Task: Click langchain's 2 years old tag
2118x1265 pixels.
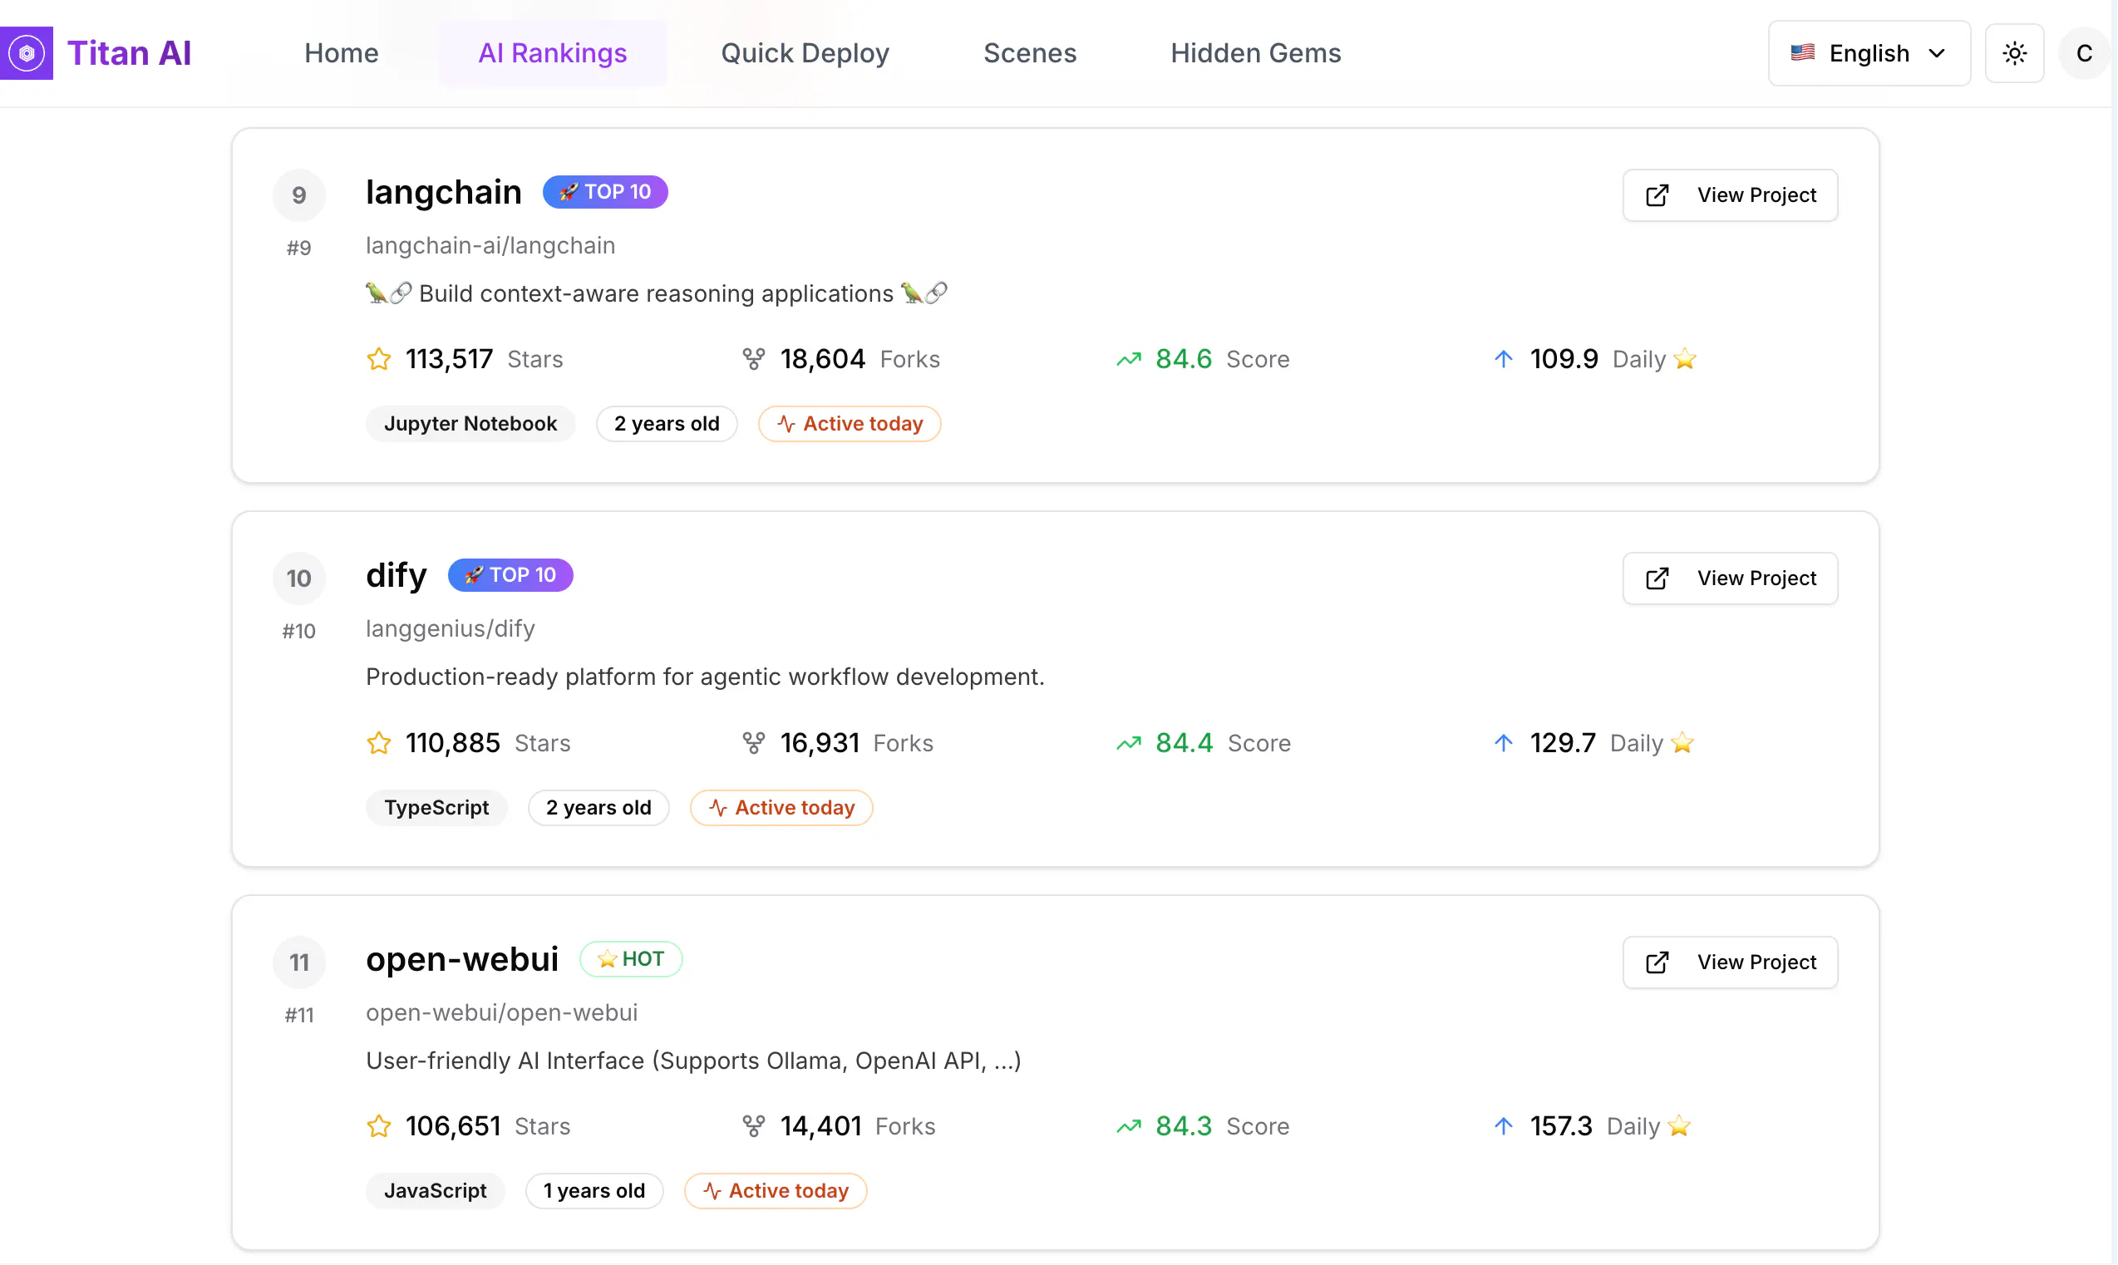Action: (667, 424)
